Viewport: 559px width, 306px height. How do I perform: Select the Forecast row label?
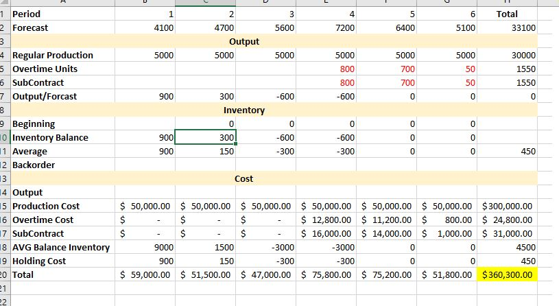62,28
